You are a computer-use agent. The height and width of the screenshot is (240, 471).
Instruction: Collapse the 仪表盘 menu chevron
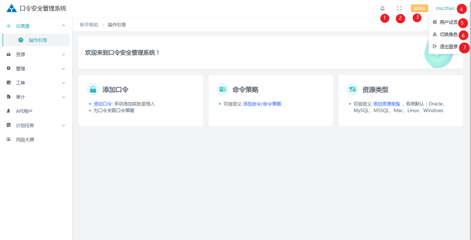[64, 26]
